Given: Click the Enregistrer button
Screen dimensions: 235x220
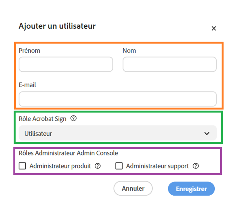Looking at the screenshot, I should pos(191,189).
